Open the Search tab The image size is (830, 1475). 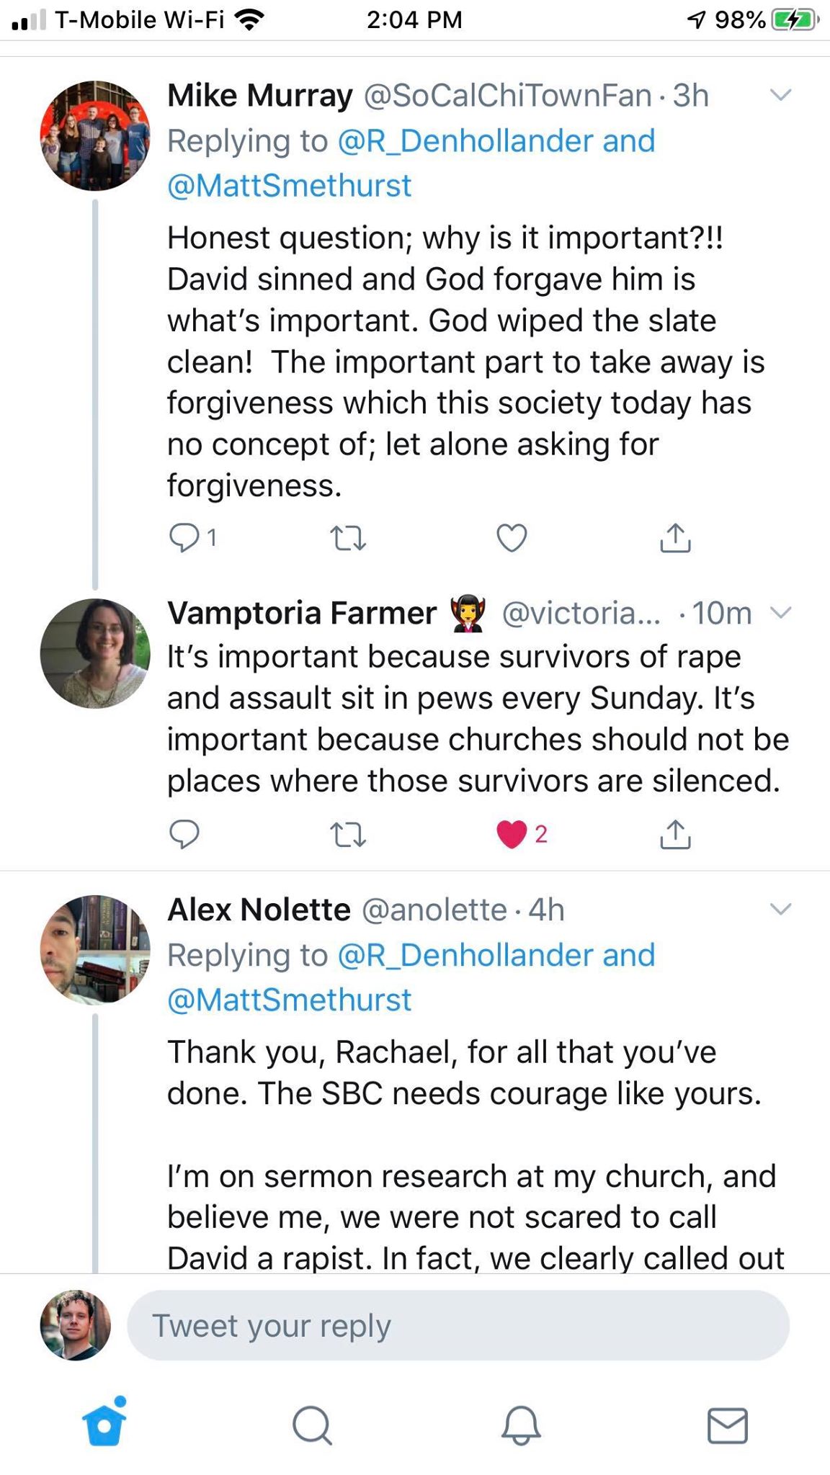pyautogui.click(x=312, y=1425)
